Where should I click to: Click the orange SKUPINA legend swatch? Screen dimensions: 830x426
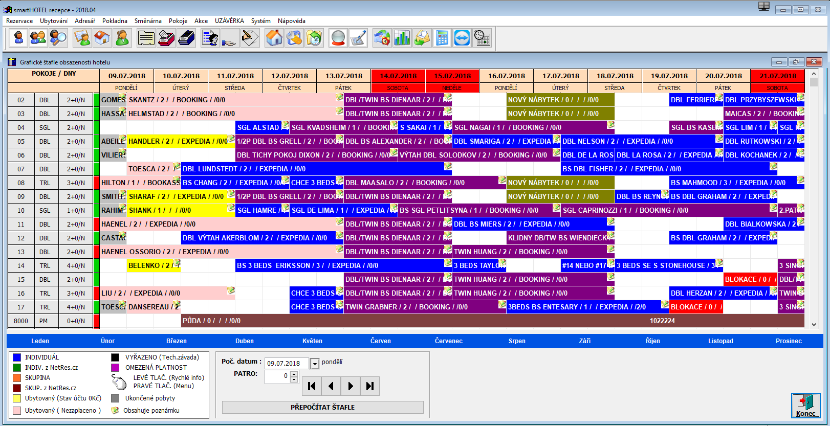pos(17,378)
